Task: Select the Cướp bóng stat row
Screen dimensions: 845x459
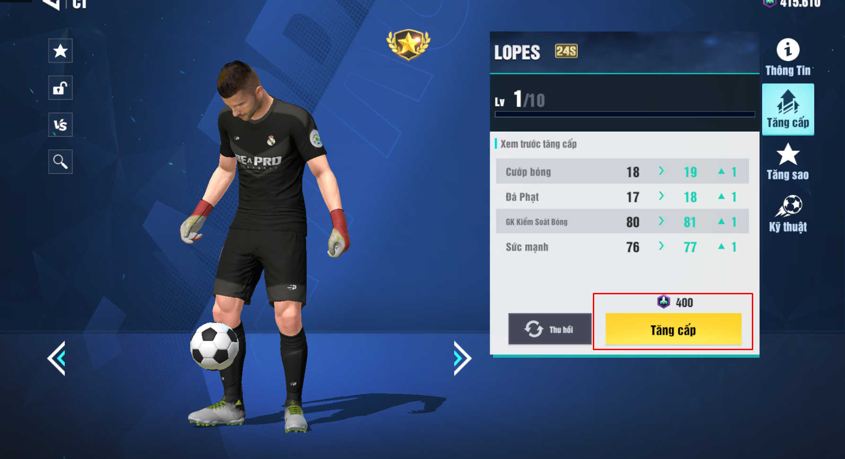Action: tap(622, 171)
